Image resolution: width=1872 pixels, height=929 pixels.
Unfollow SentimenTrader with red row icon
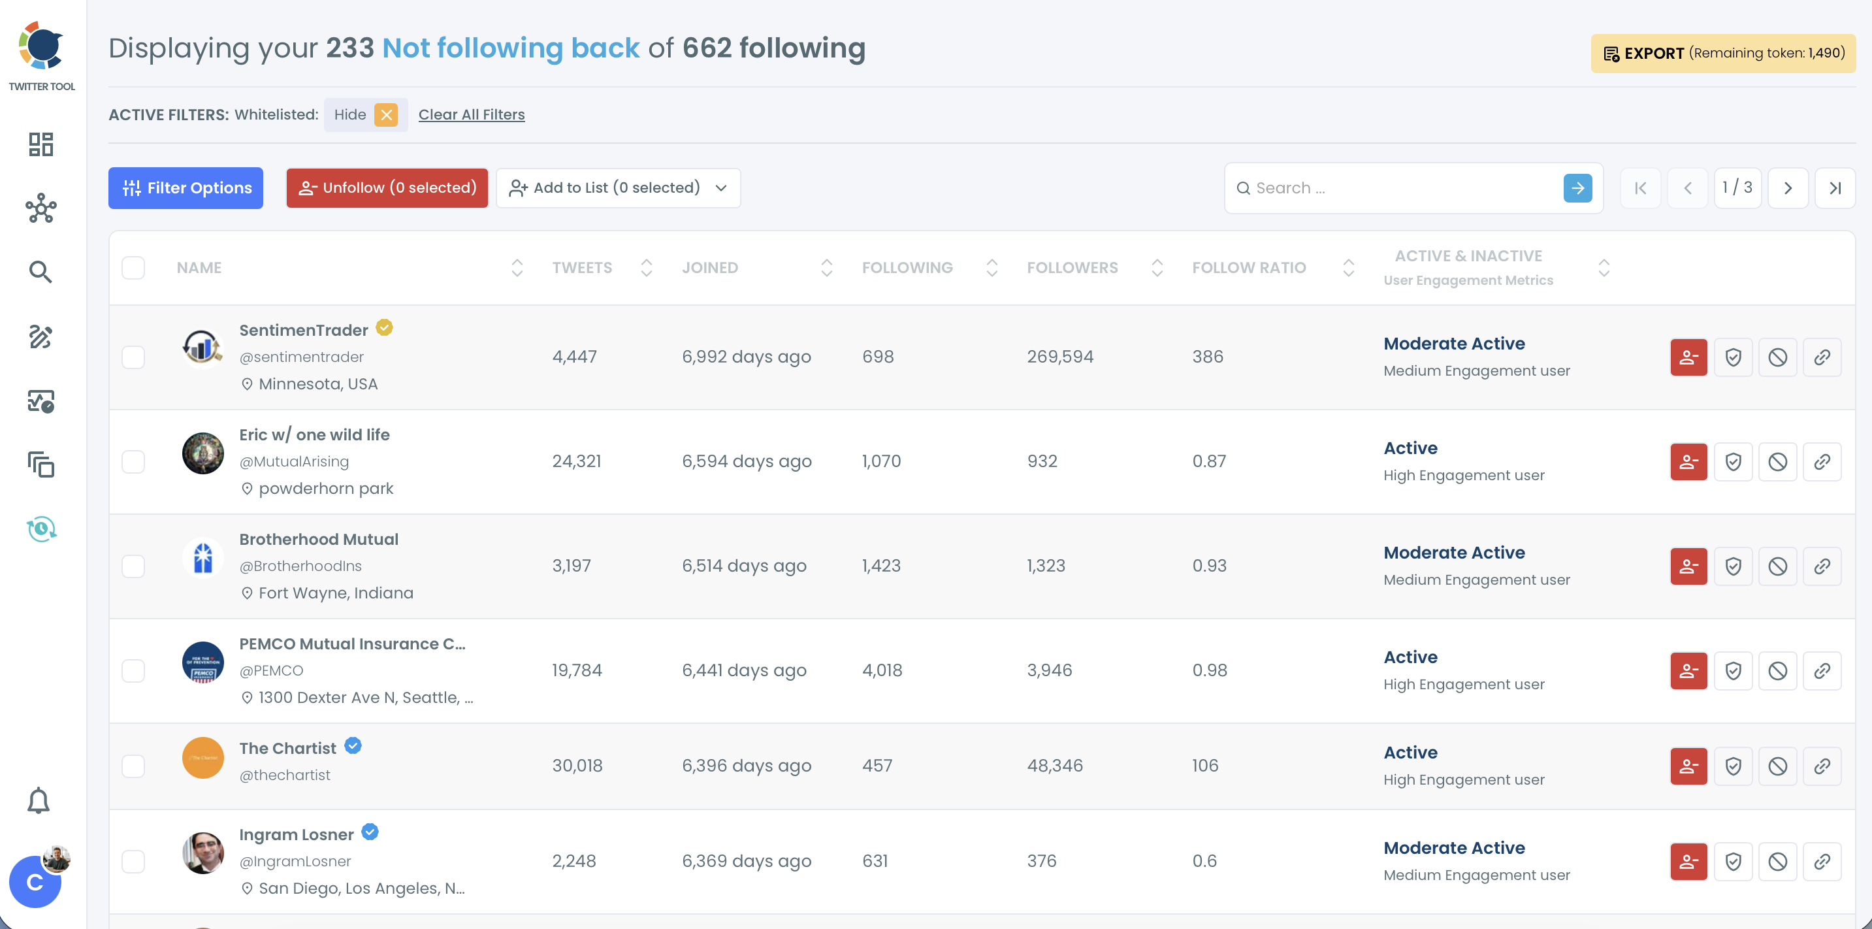tap(1688, 357)
